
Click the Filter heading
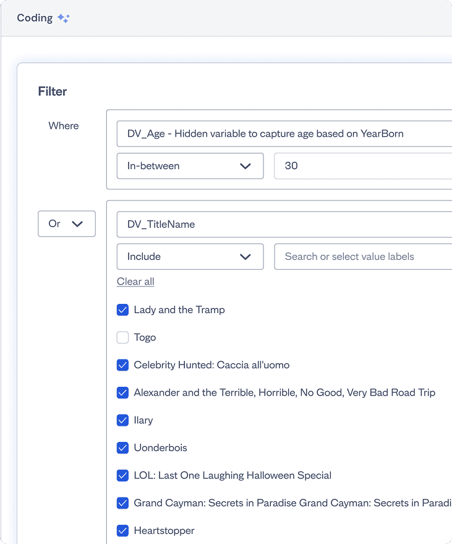(53, 92)
